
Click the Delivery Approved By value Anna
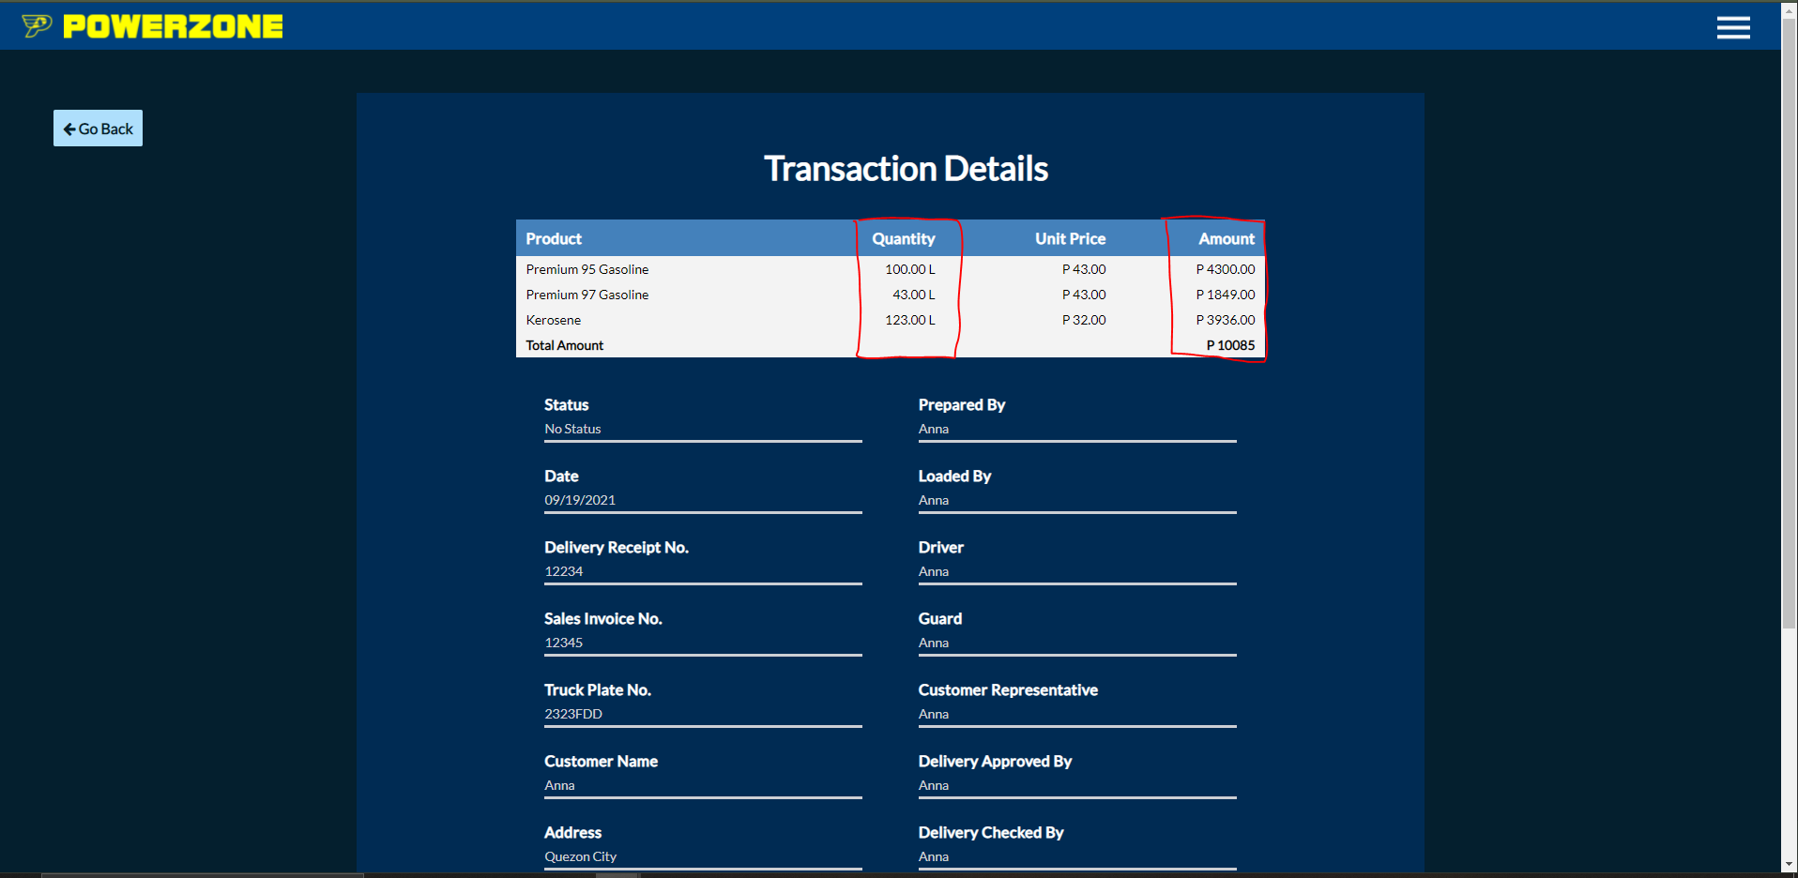pos(933,785)
